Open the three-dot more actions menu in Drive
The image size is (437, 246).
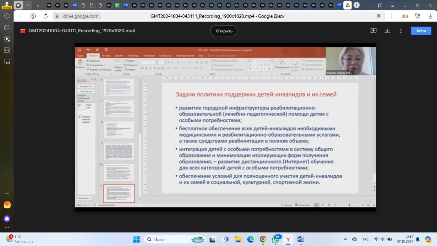coord(401,31)
